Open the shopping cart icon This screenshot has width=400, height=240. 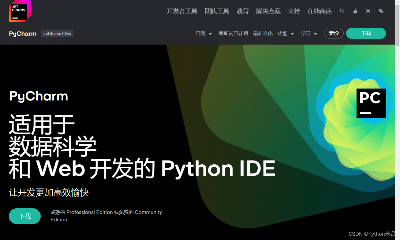(x=368, y=11)
